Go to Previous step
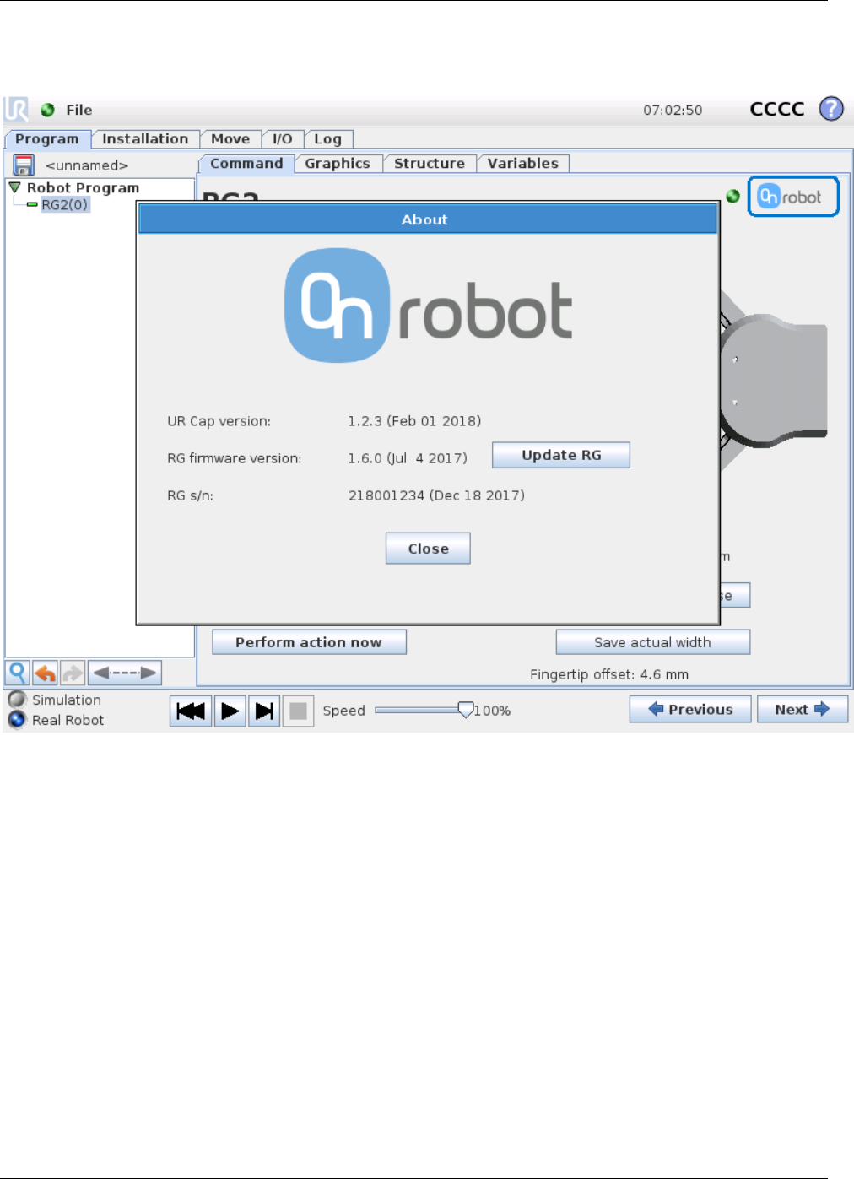 pos(690,710)
